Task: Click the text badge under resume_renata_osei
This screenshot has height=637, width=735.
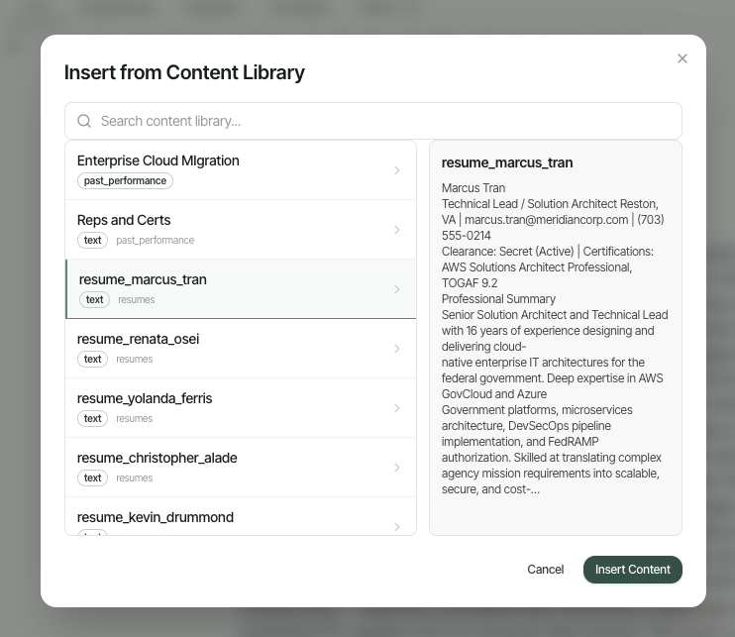Action: point(92,359)
